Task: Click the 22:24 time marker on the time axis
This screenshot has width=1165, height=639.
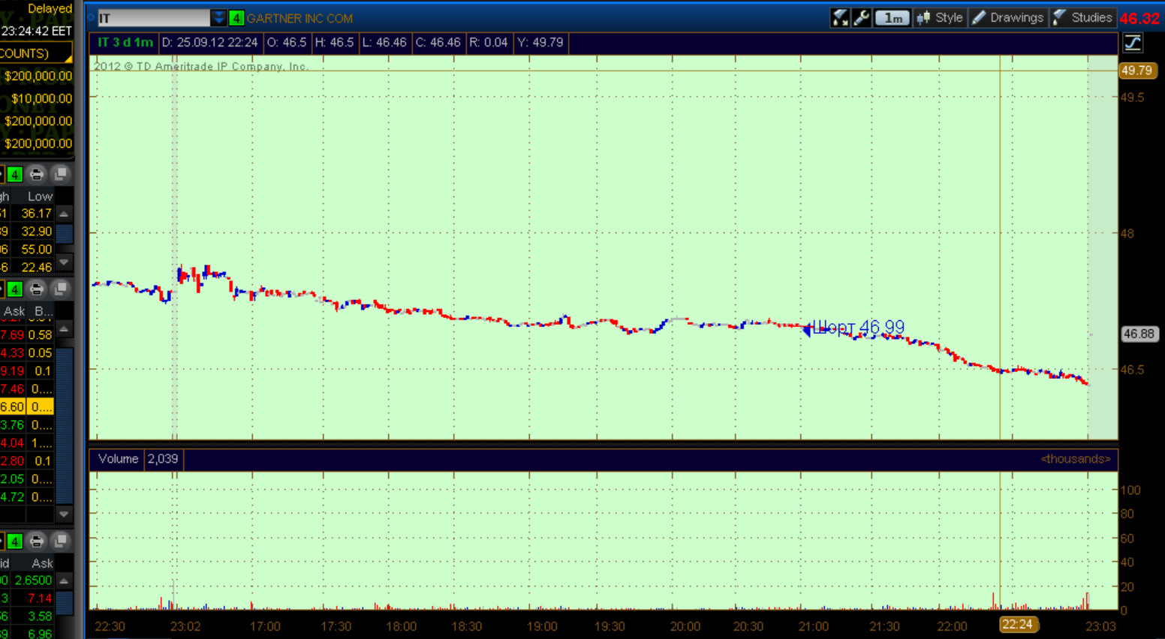Action: 1017,625
